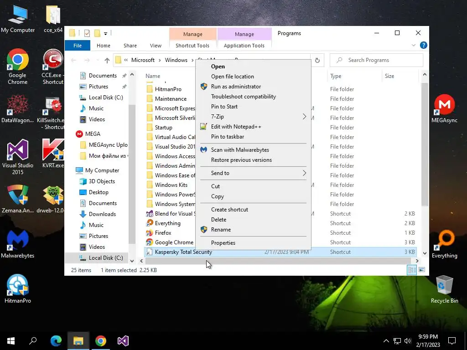Open the Application Tools tab
This screenshot has height=350, width=467.
pyautogui.click(x=244, y=46)
